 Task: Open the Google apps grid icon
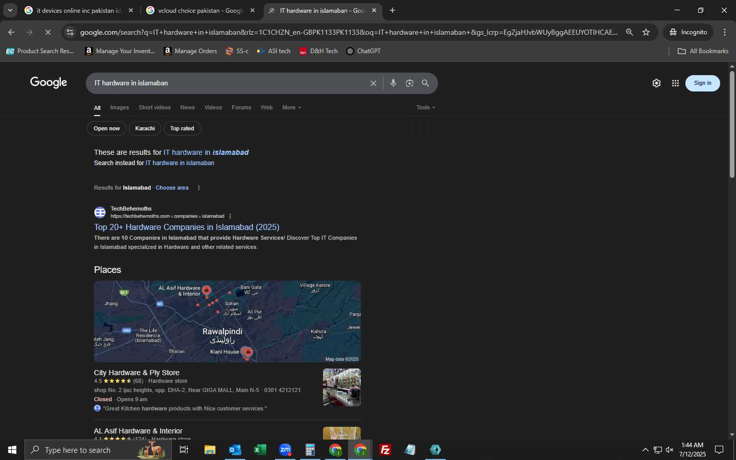(675, 83)
